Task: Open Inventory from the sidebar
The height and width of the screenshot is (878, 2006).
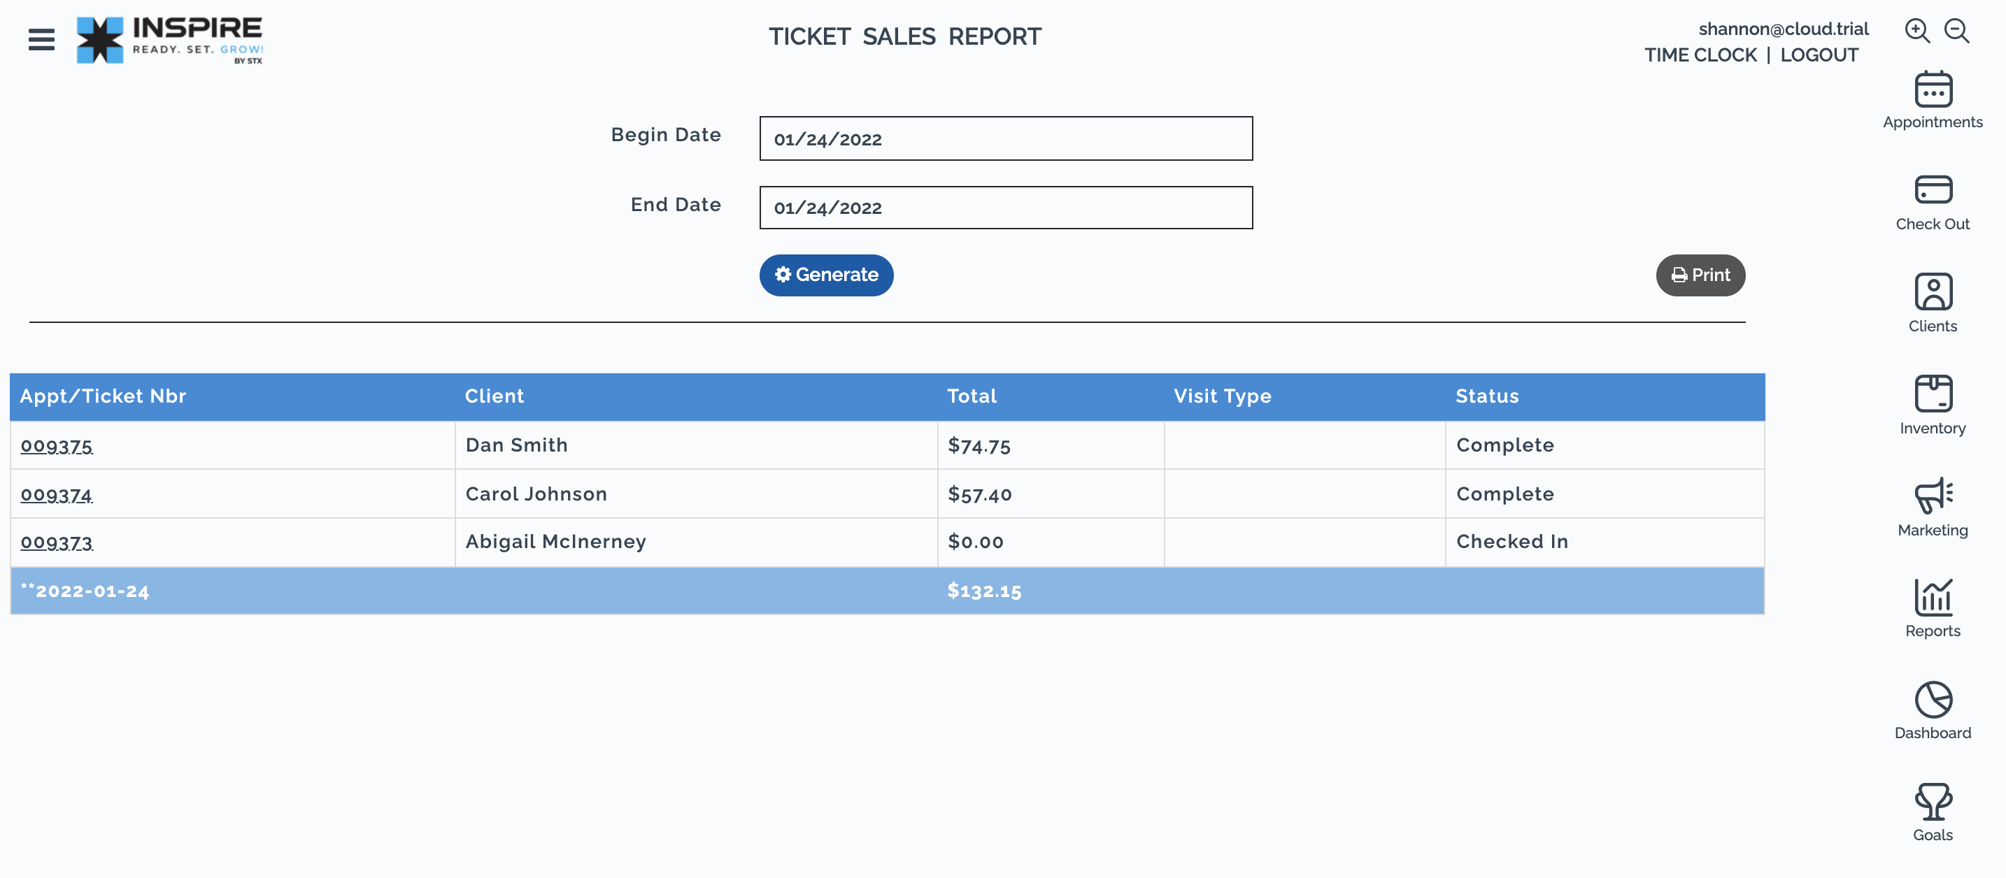Action: point(1933,406)
